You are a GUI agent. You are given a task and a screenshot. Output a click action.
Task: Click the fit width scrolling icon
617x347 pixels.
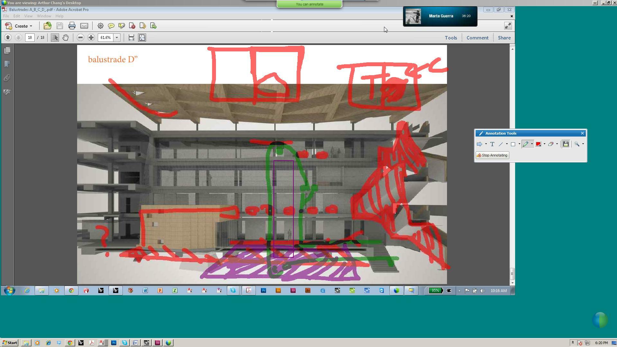point(131,38)
